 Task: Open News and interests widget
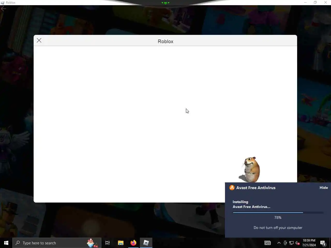tap(267, 243)
